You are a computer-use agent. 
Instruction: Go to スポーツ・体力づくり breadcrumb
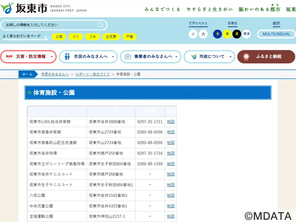tap(92, 74)
